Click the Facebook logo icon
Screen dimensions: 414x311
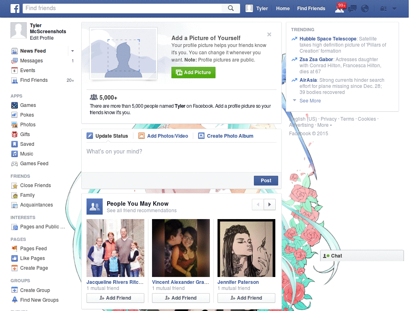coord(15,9)
